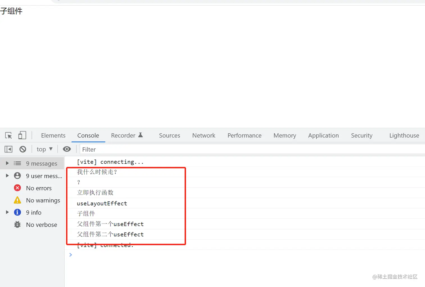Viewport: 425px width, 287px height.
Task: Click the '[vite] connecting...' log line
Action: 245,161
